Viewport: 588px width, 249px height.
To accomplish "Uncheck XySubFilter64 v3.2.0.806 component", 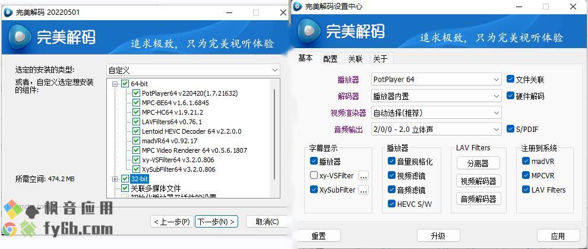I will 136,169.
